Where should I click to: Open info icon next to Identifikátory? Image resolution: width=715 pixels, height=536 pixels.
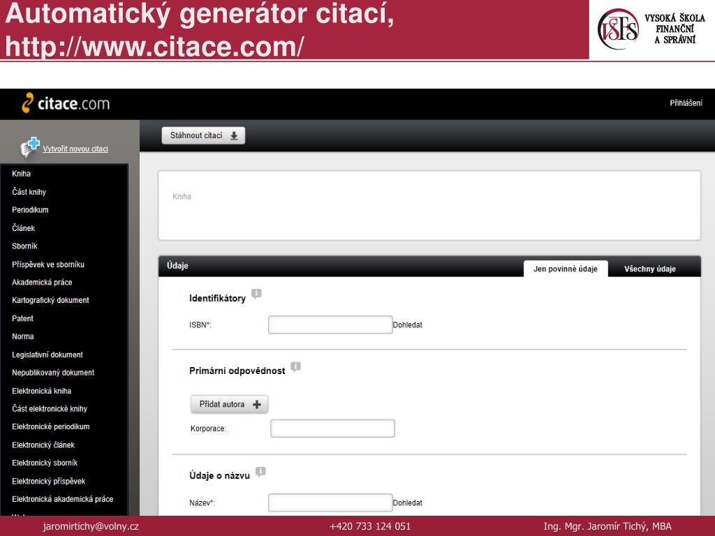(x=256, y=294)
